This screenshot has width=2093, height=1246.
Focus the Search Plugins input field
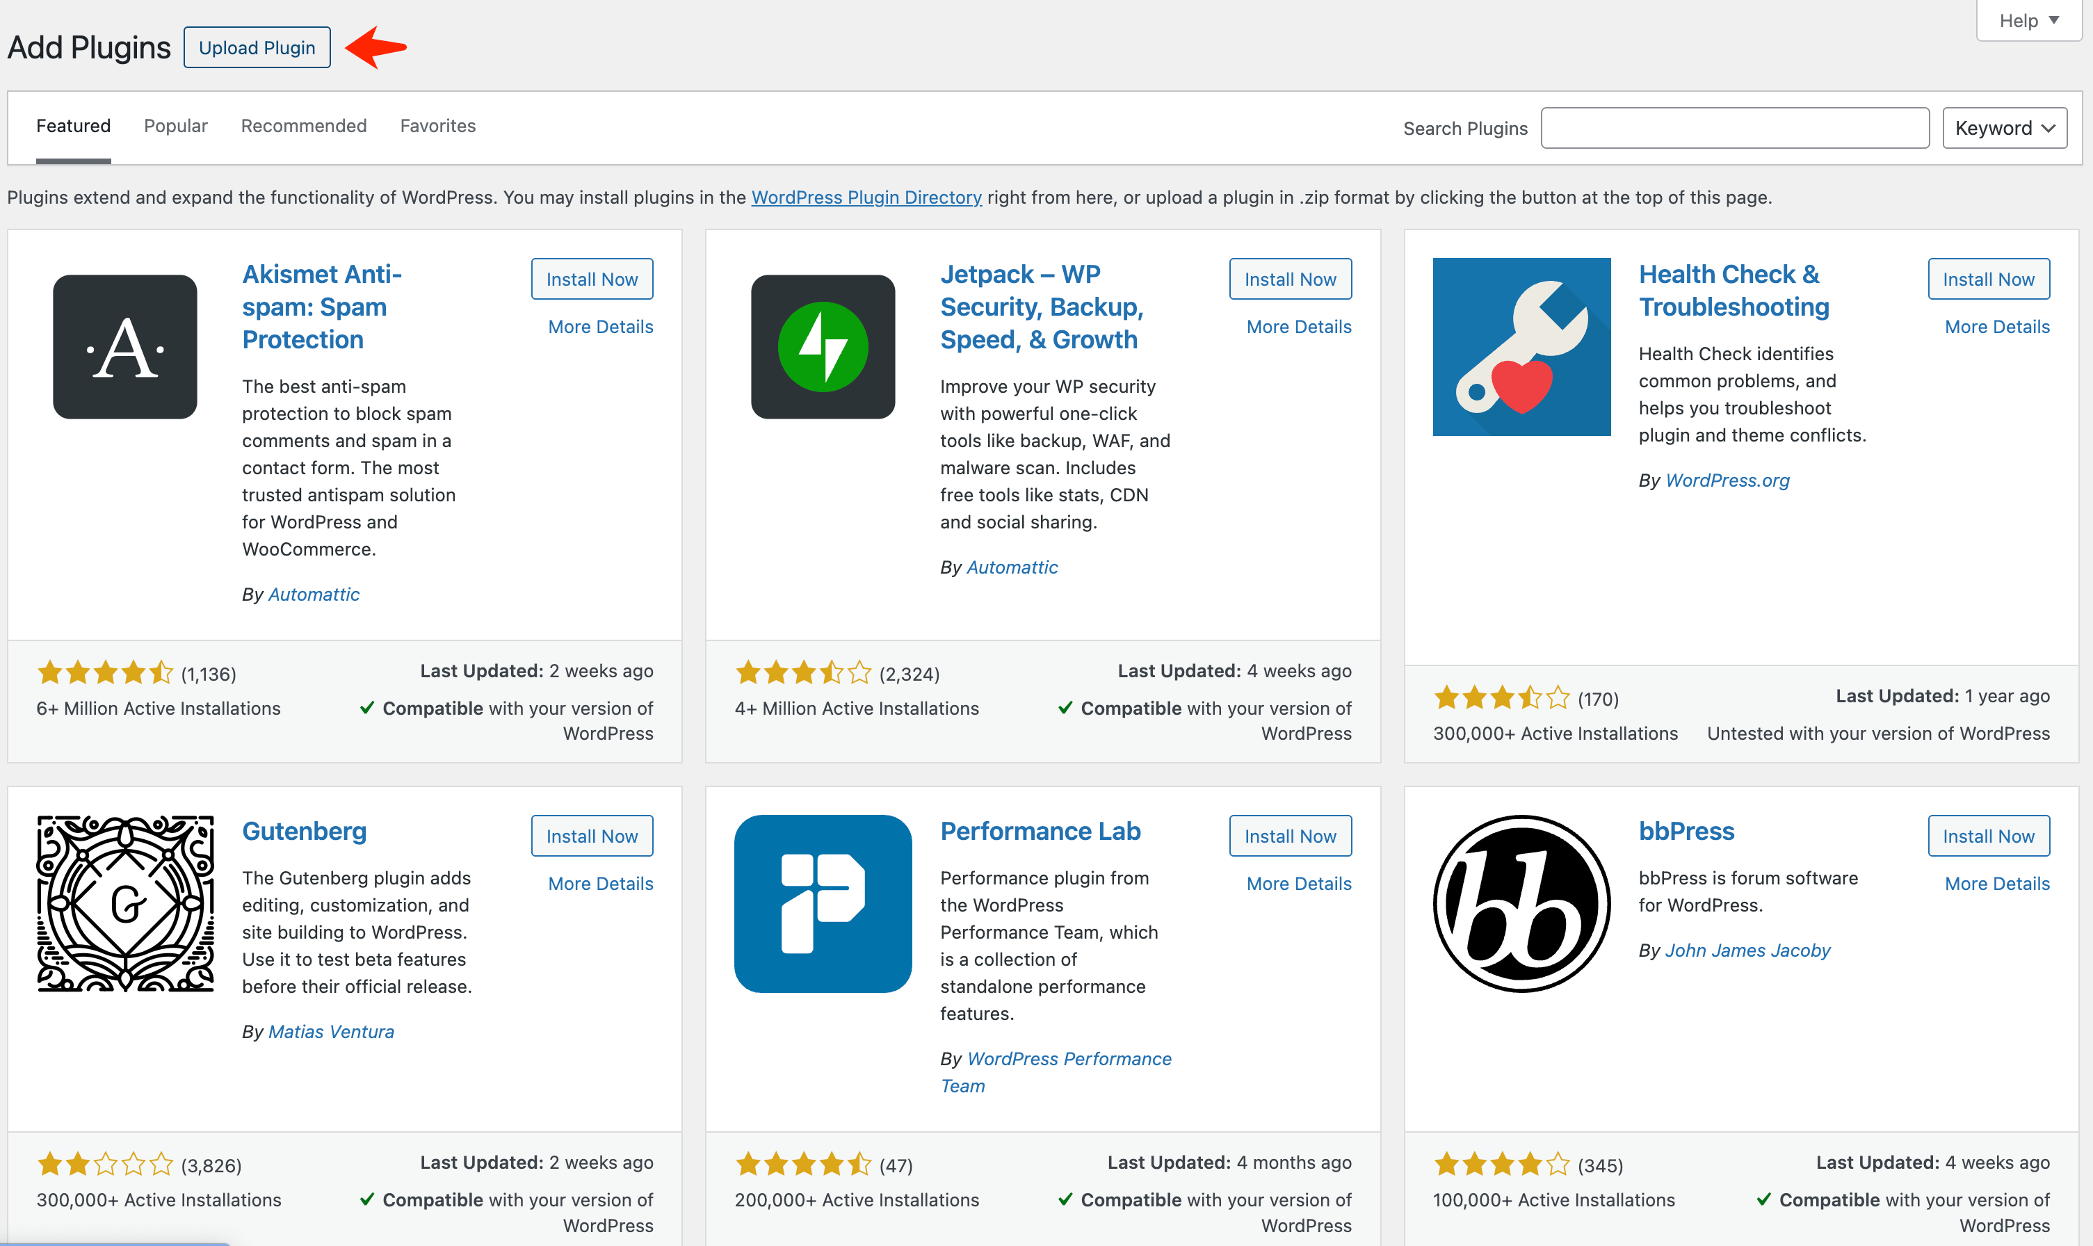(x=1734, y=128)
